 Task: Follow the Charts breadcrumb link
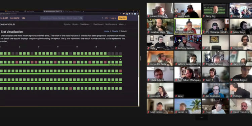click(x=115, y=31)
